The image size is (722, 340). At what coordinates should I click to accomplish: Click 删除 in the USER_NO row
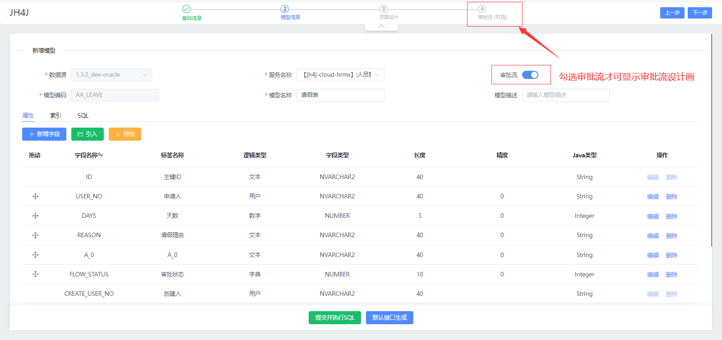coord(672,197)
